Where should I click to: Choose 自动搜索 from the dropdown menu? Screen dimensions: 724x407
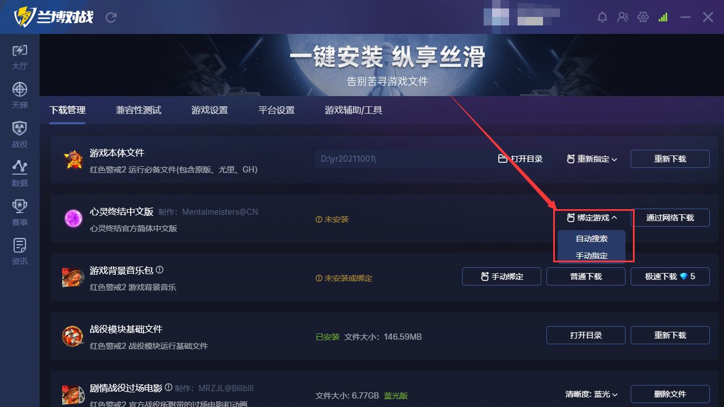tap(592, 239)
